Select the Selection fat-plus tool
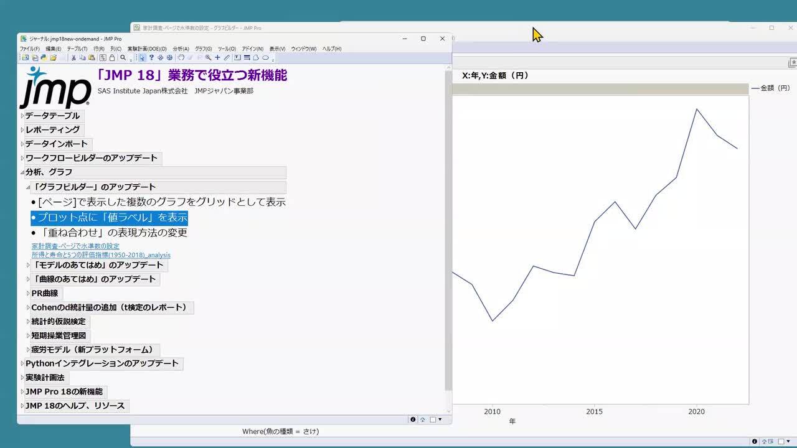This screenshot has width=797, height=448. pos(160,57)
